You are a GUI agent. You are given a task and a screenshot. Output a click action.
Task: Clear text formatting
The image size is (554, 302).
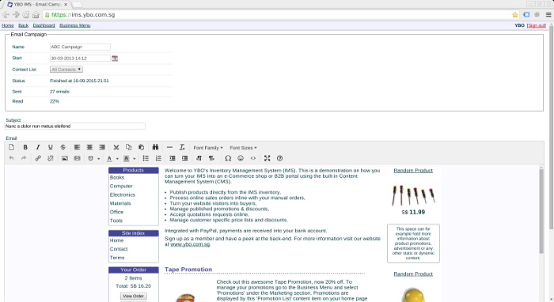click(x=182, y=147)
